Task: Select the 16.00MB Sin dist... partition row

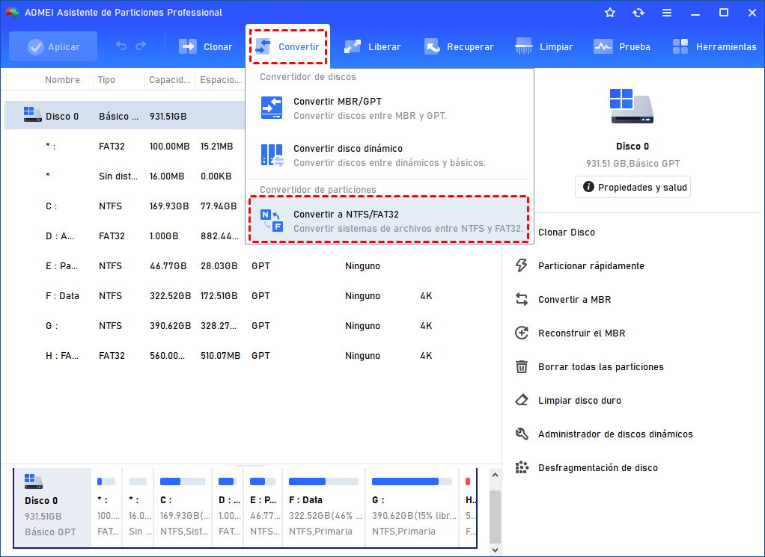Action: [x=125, y=176]
